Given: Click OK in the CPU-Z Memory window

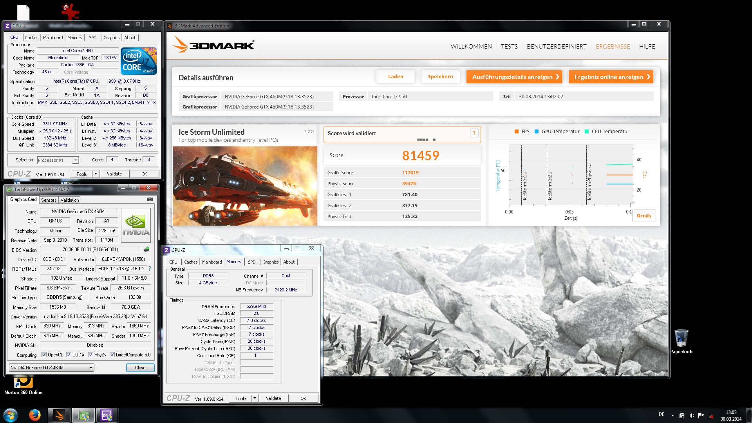Looking at the screenshot, I should point(303,398).
